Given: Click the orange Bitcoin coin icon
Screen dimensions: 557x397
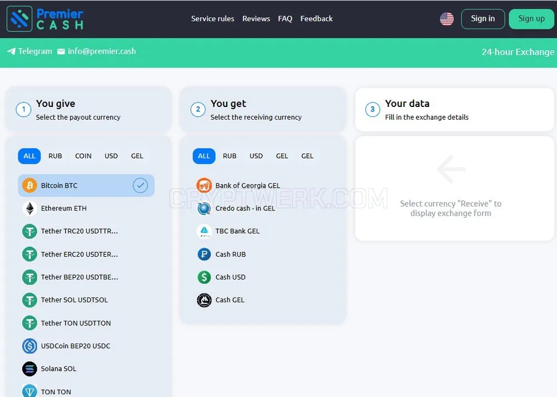Looking at the screenshot, I should pyautogui.click(x=30, y=185).
